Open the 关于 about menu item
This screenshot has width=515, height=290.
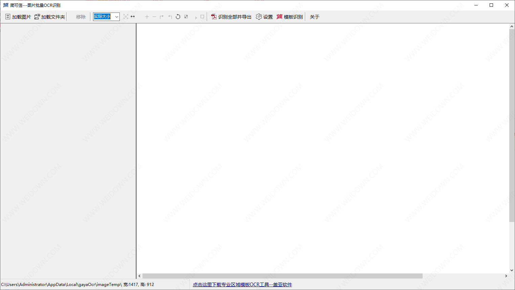315,17
